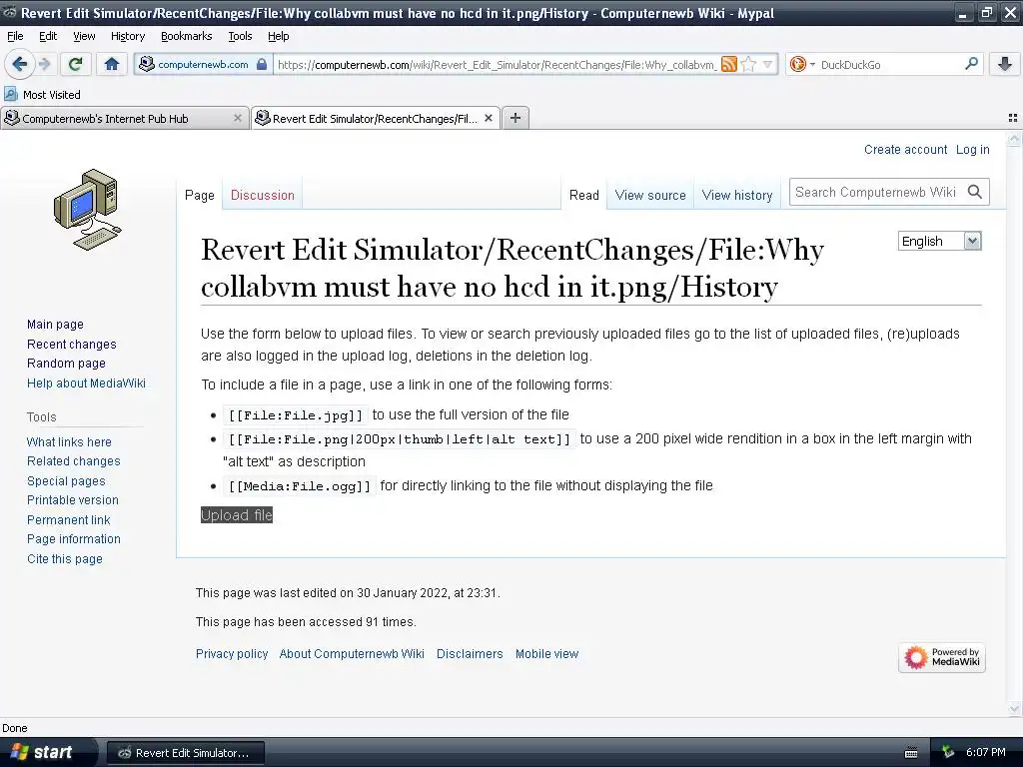Click the computernewb.com site identity icon
This screenshot has height=767, width=1023.
click(x=147, y=64)
